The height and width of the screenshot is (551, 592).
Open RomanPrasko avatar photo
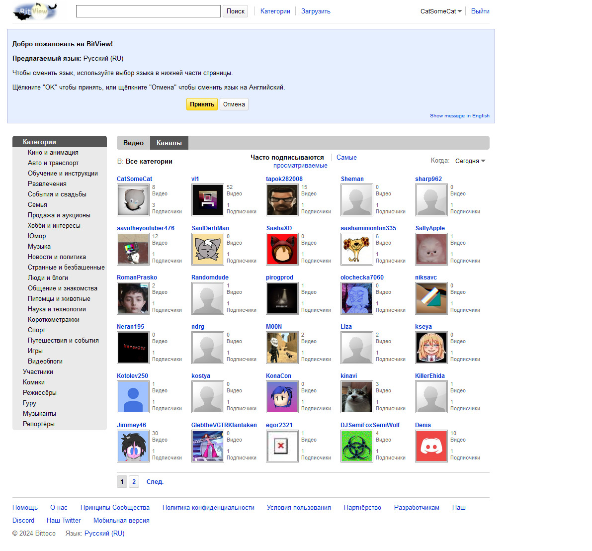(x=133, y=298)
